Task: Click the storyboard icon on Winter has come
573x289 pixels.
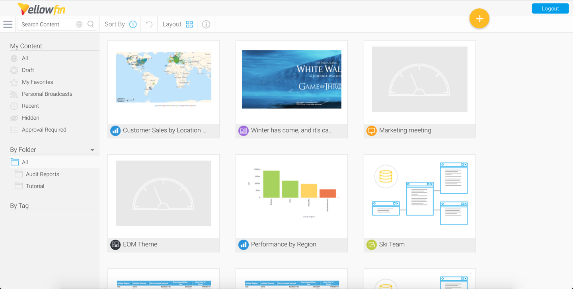Action: pyautogui.click(x=243, y=130)
